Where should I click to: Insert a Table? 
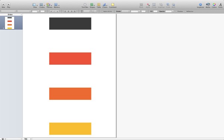[99, 6]
